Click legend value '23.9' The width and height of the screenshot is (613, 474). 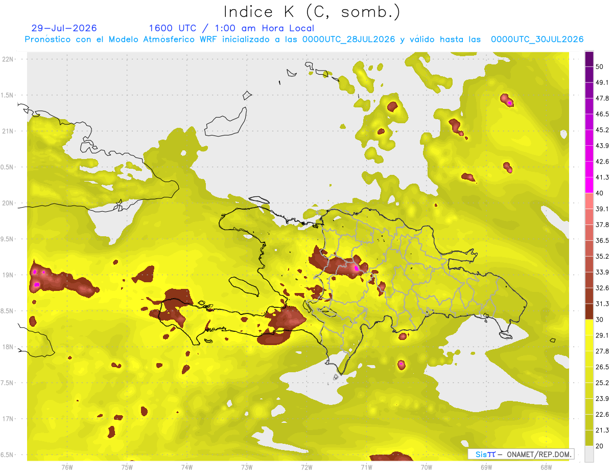(602, 399)
